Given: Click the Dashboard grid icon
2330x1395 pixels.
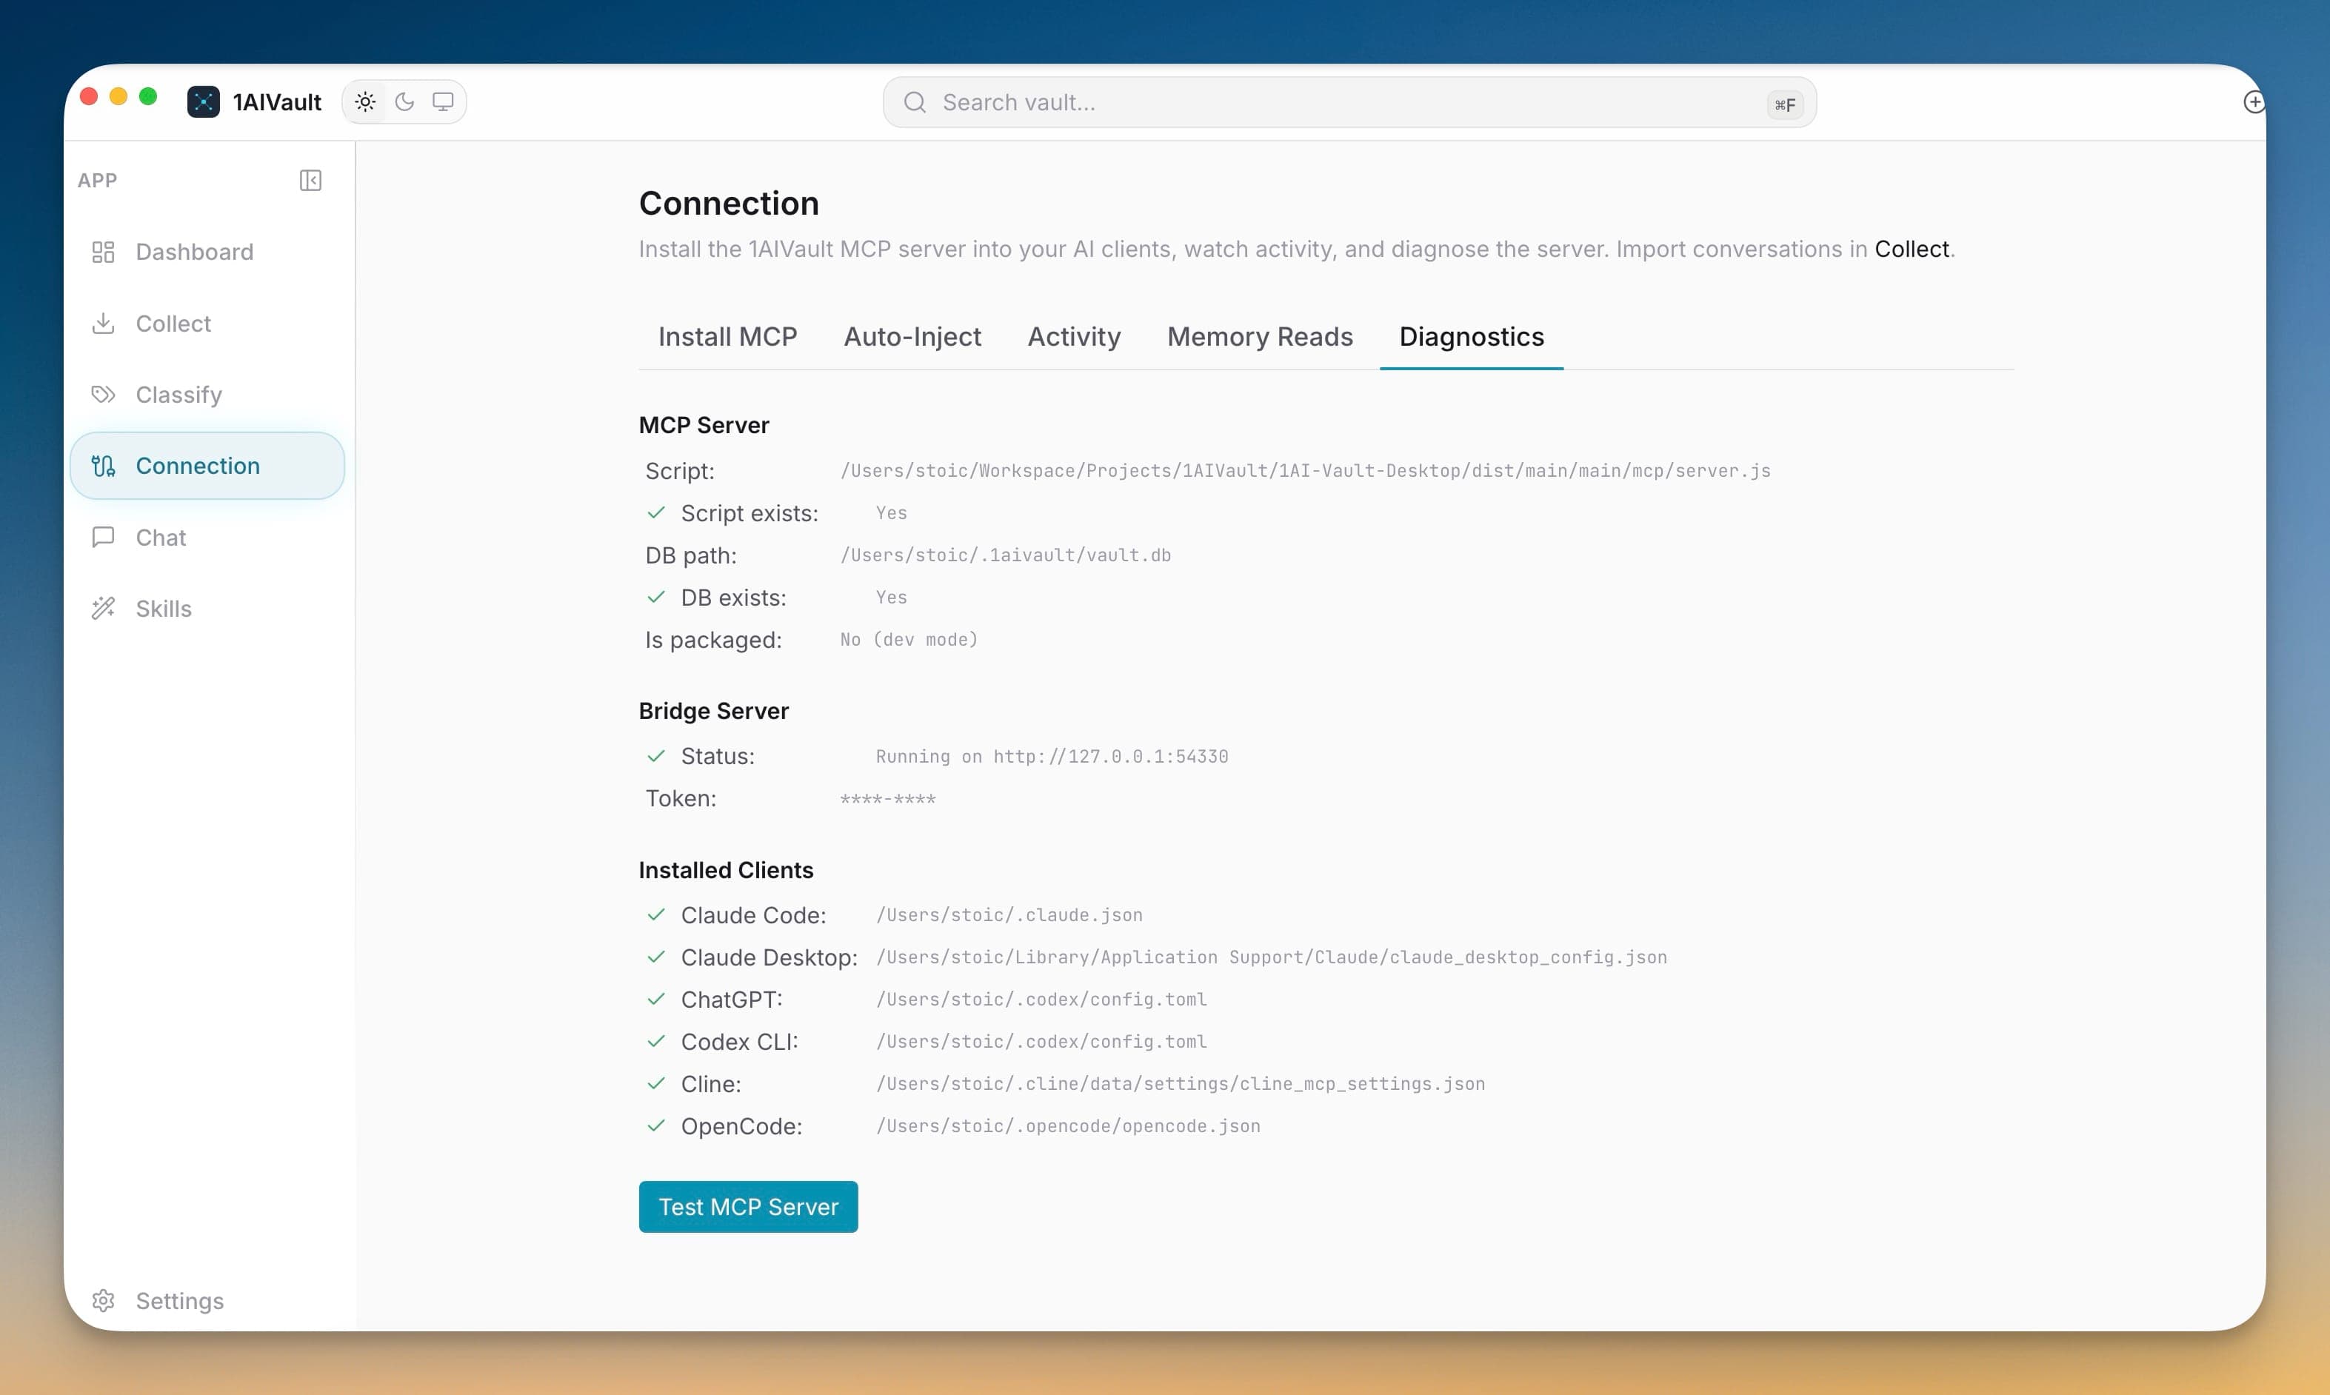Looking at the screenshot, I should click(104, 252).
